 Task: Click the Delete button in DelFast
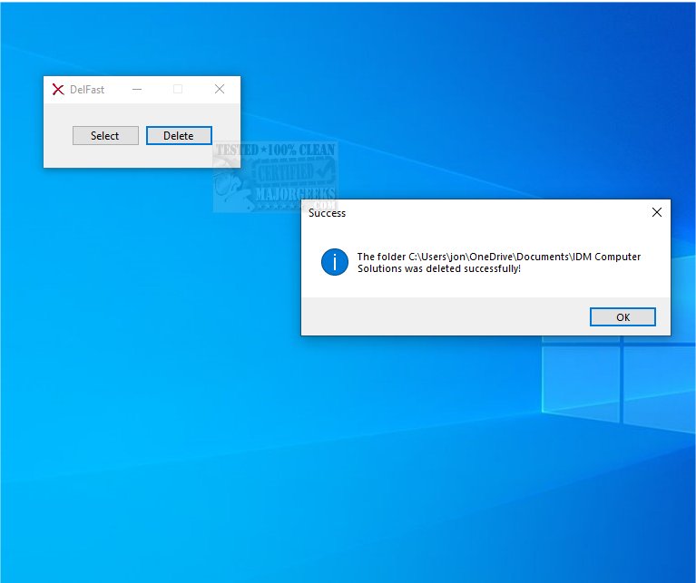tap(179, 136)
